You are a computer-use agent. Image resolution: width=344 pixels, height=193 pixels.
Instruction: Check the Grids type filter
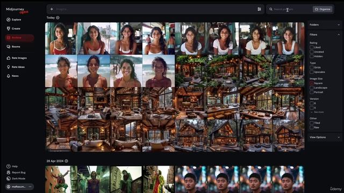pos(312,68)
